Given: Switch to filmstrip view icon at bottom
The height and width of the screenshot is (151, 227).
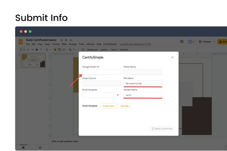Looking at the screenshot, I should point(23,147).
